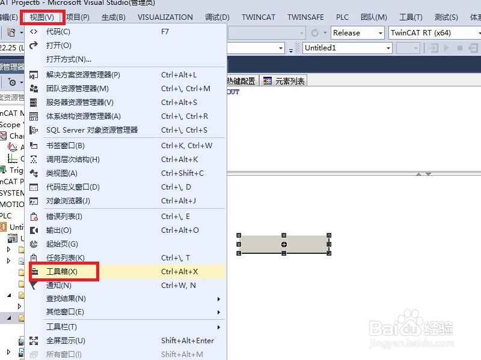
Task: Click the output icon beside 输出(O)
Action: click(34, 230)
